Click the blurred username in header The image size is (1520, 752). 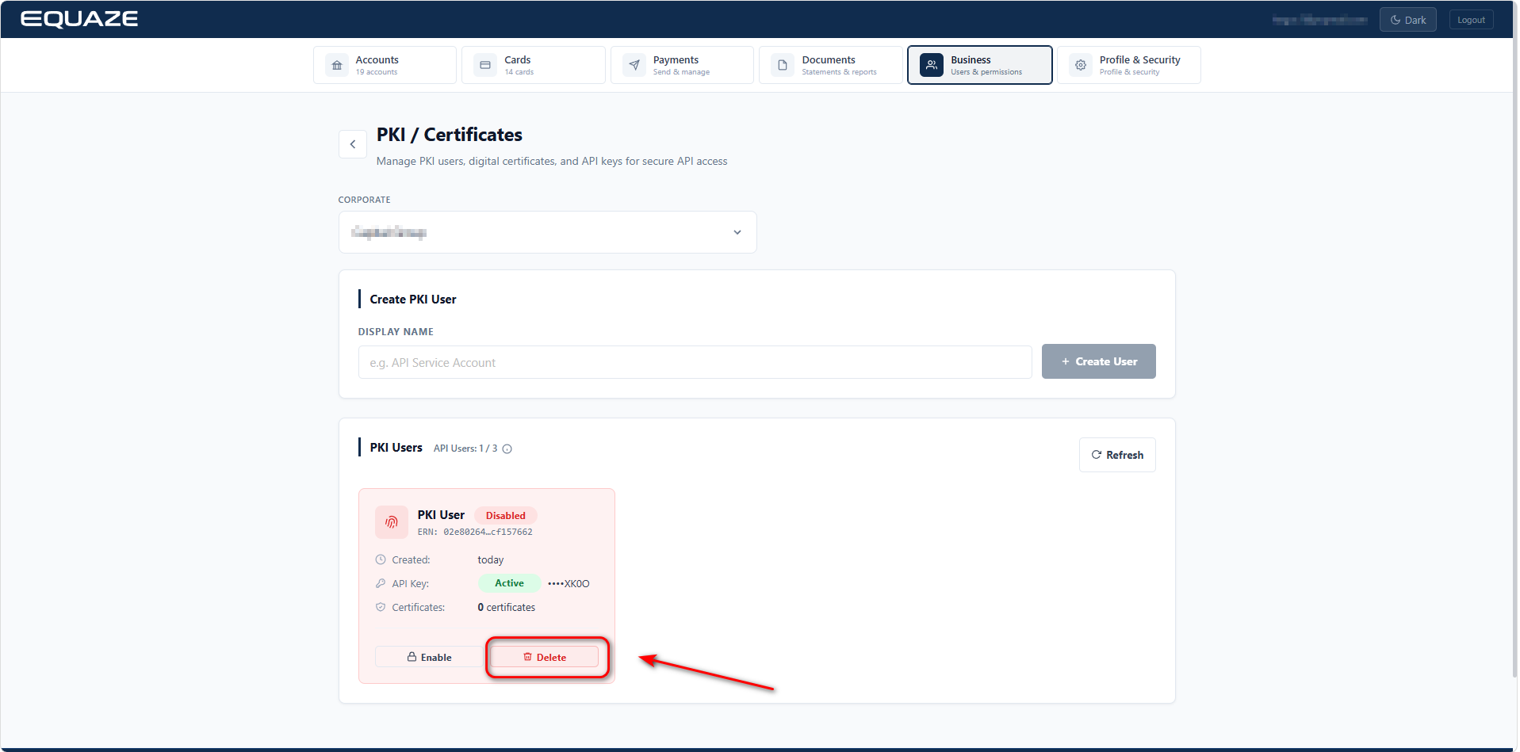coord(1319,20)
